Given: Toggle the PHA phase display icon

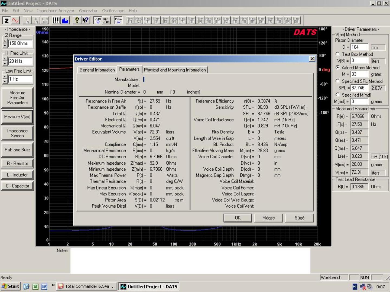Looking at the screenshot, I should click(98, 21).
